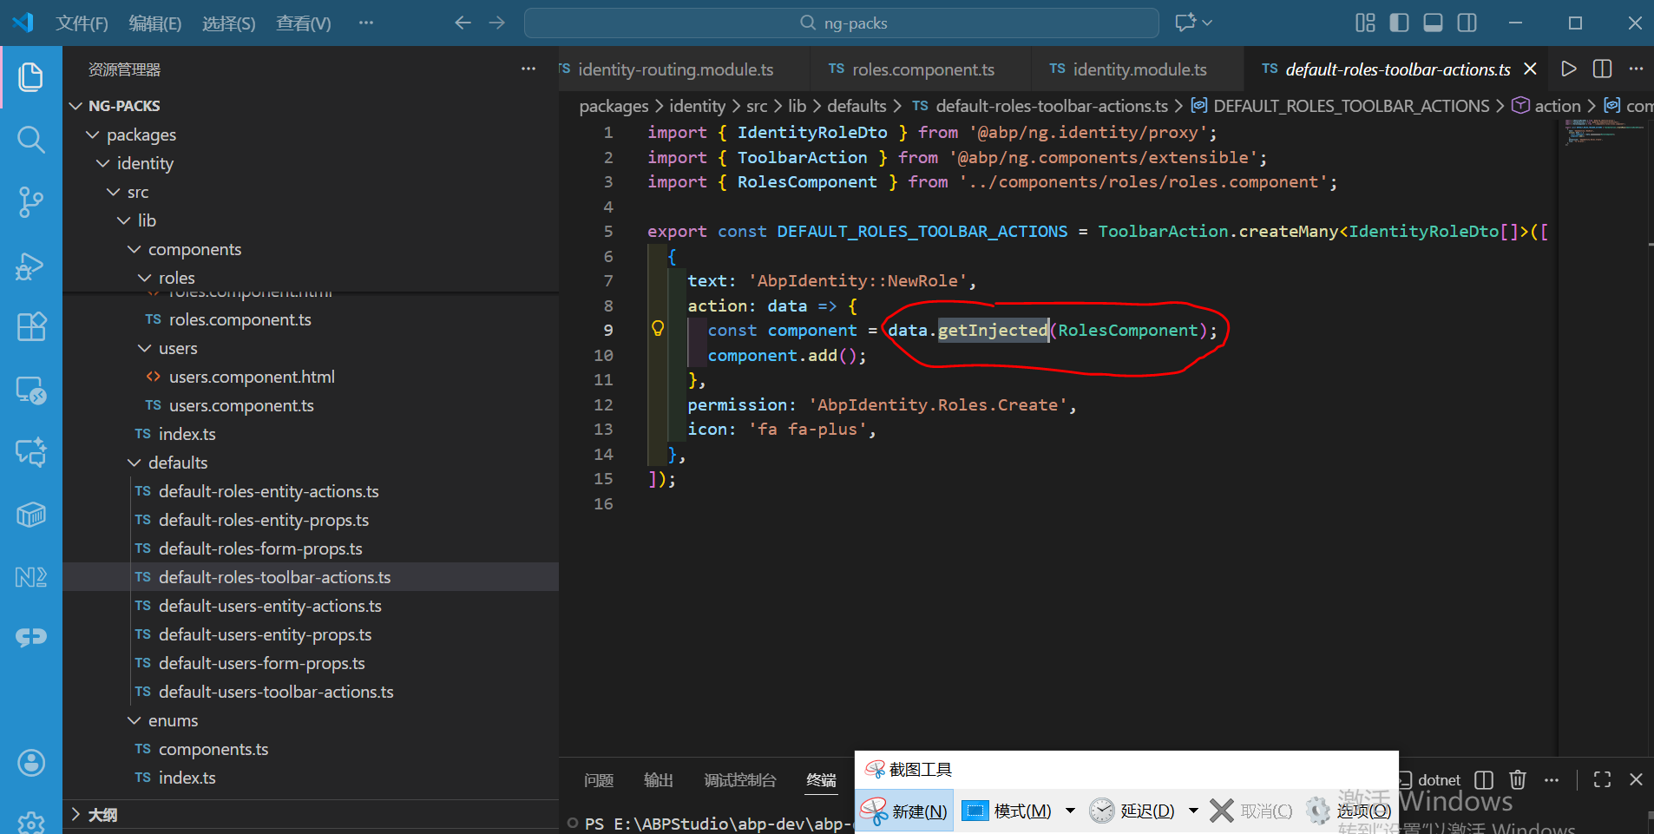The image size is (1654, 834).
Task: Open the Search view in activity bar
Action: click(31, 139)
